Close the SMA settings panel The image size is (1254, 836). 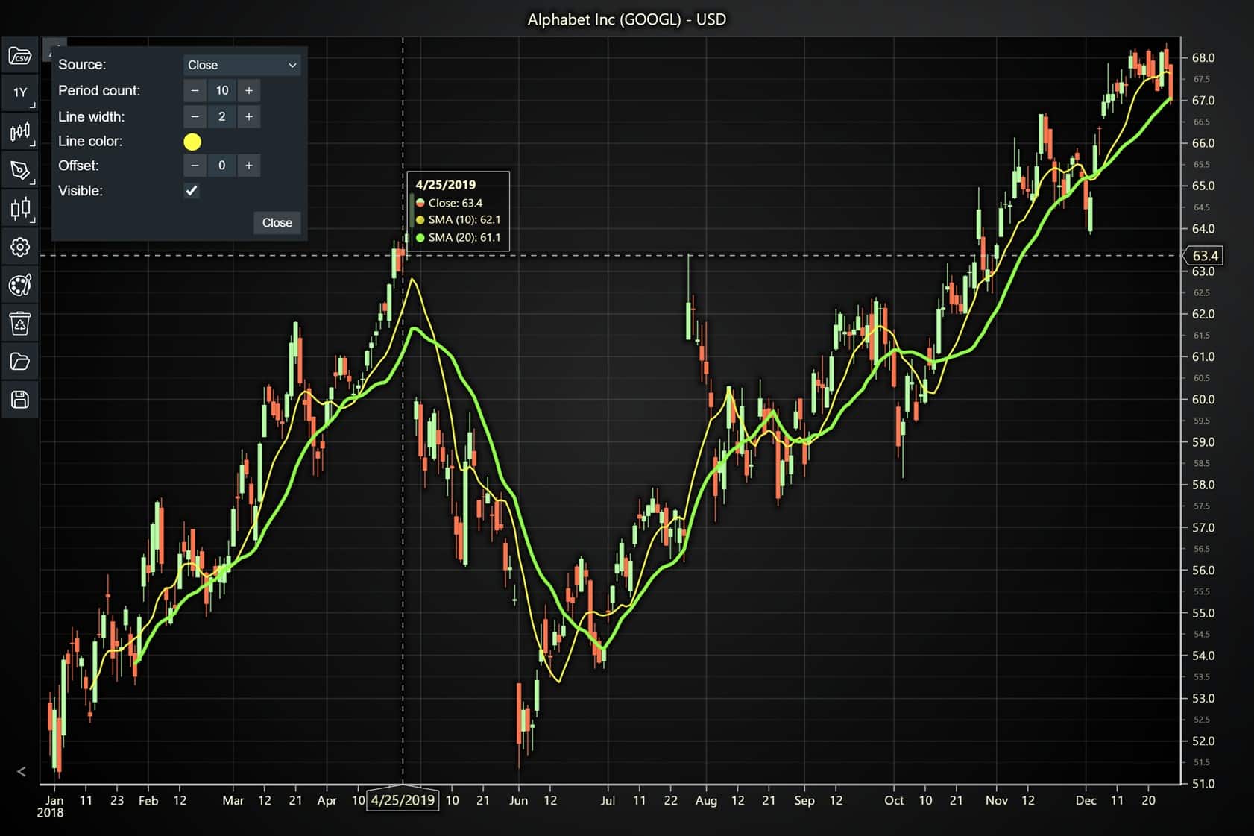(277, 222)
